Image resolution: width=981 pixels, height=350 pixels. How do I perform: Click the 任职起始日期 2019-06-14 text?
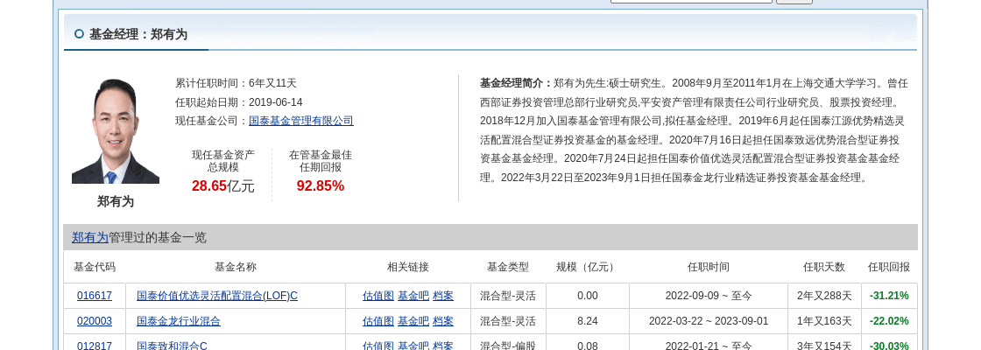pos(239,101)
